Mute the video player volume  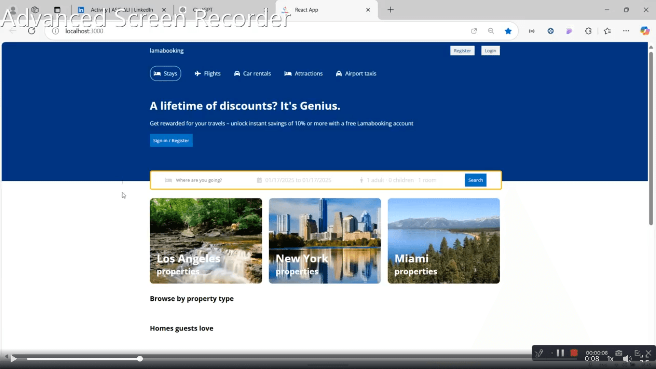(627, 359)
